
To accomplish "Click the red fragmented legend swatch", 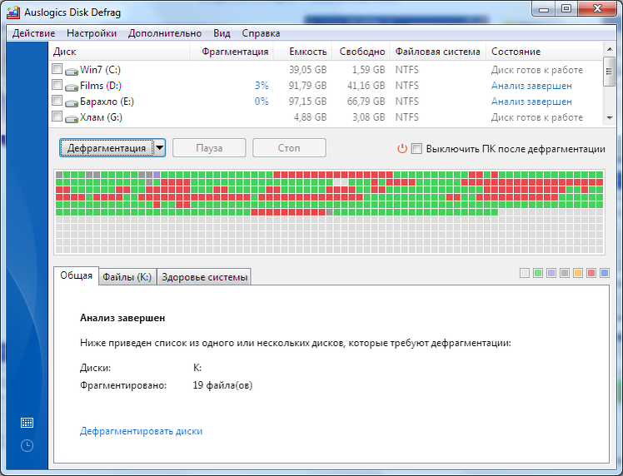I will tap(591, 273).
